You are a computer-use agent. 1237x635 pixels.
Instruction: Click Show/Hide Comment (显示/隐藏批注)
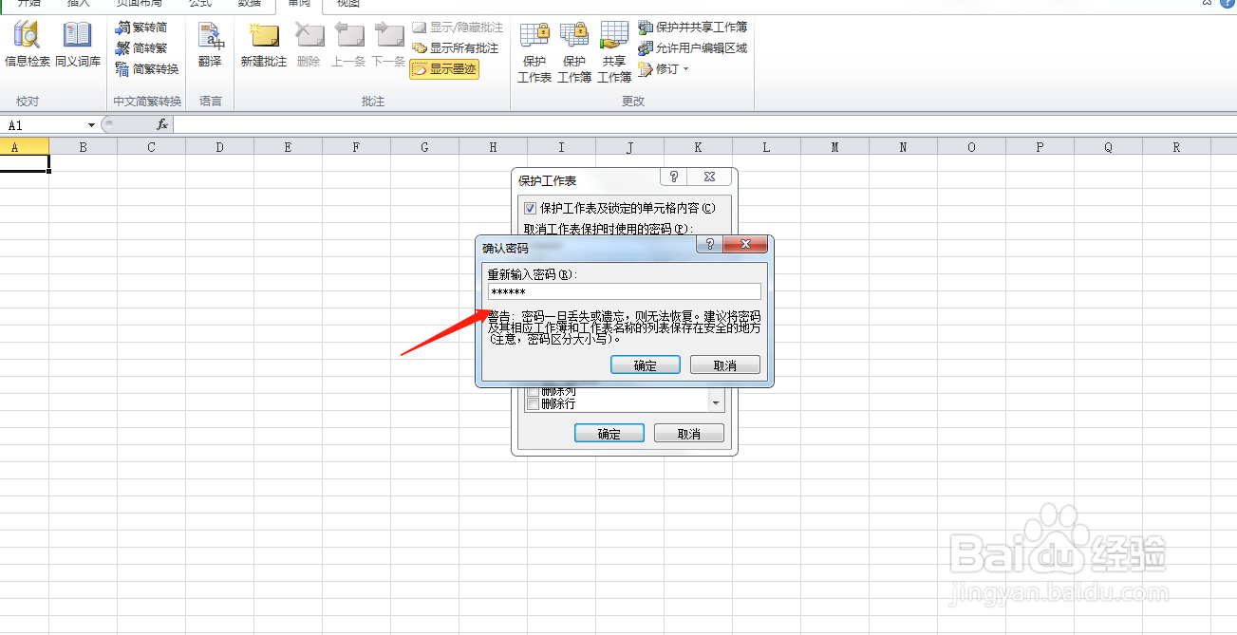(x=457, y=28)
